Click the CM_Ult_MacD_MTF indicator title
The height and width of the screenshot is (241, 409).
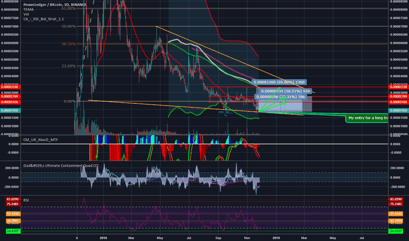click(x=41, y=140)
